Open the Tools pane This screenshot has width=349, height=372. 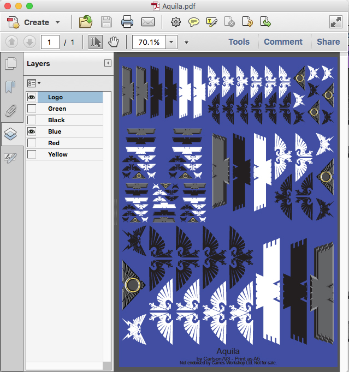[239, 42]
